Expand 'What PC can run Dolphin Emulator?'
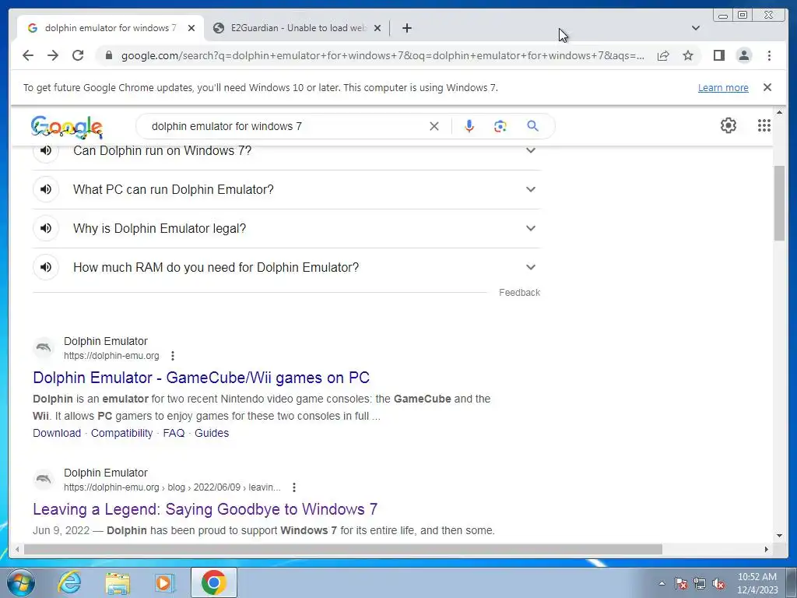The image size is (797, 598). click(x=531, y=189)
